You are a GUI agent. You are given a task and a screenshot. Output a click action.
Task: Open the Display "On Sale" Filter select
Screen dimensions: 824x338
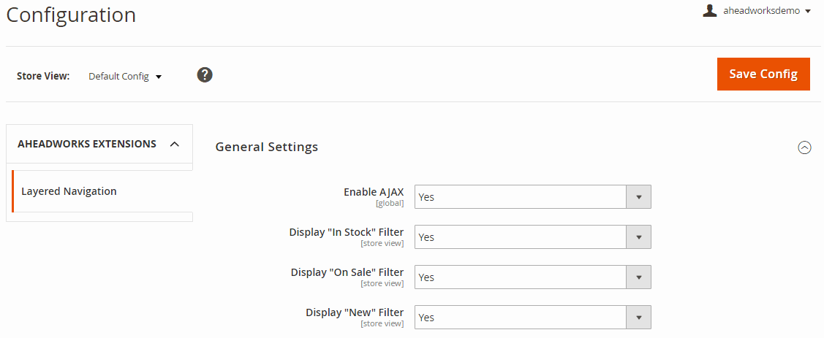(x=521, y=277)
